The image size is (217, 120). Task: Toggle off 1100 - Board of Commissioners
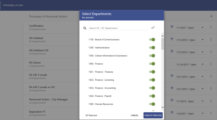click(152, 40)
